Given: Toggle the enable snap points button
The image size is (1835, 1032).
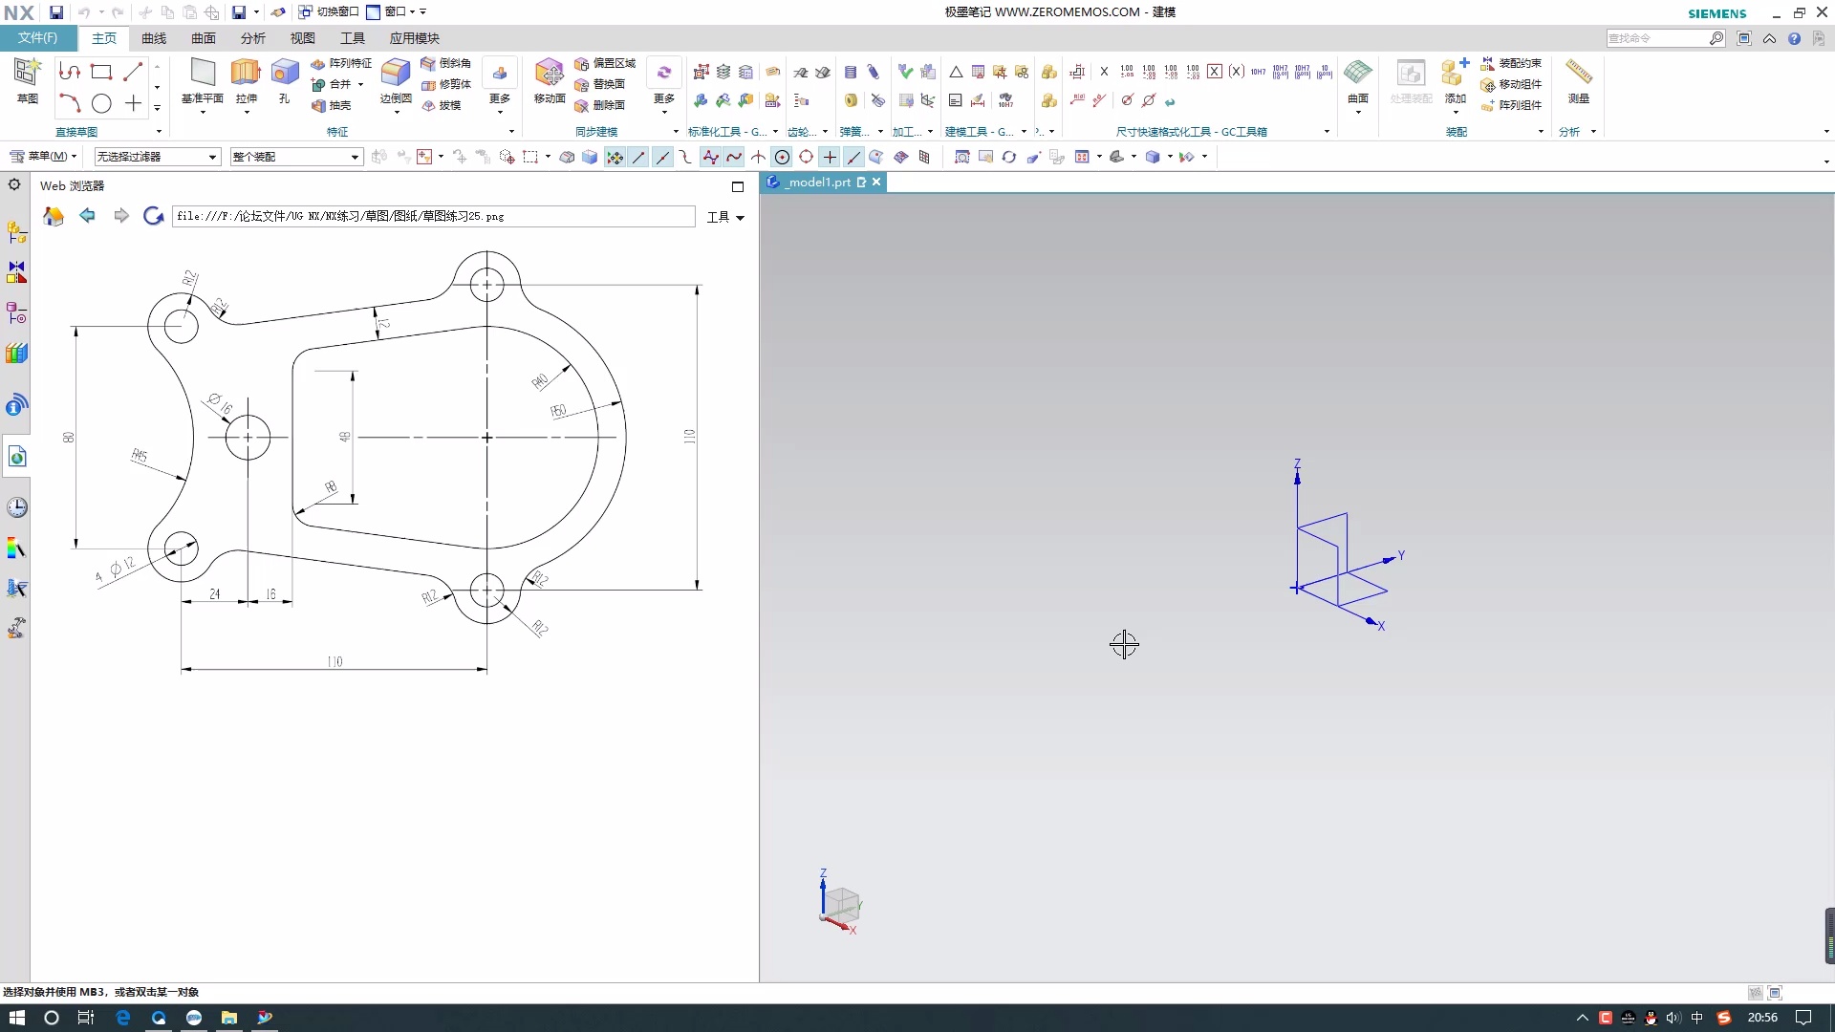Looking at the screenshot, I should pyautogui.click(x=615, y=157).
